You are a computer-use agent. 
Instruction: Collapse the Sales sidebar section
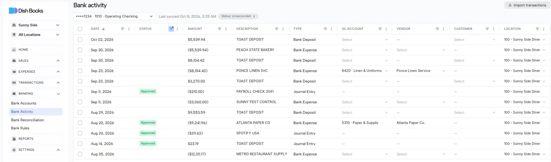click(36, 61)
